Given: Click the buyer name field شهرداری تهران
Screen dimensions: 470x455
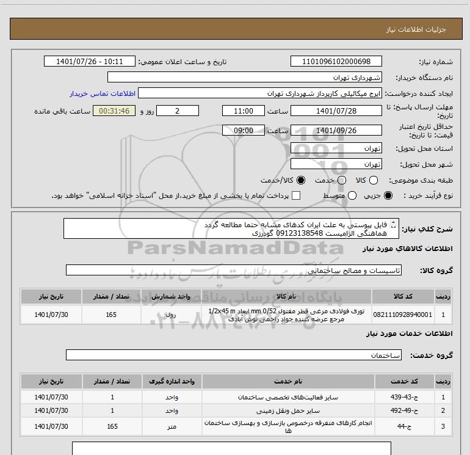Looking at the screenshot, I should point(245,77).
